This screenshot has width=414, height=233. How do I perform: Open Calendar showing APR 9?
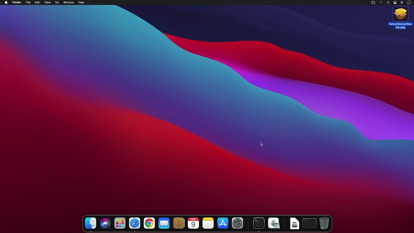point(193,223)
